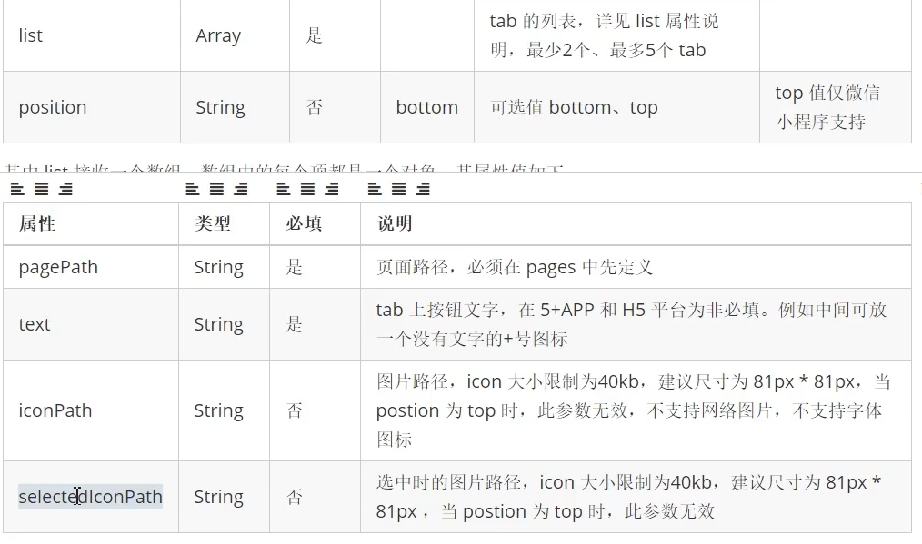Screen dimensions: 922x544
Task: Select the pagePath property cell
Action: point(58,267)
